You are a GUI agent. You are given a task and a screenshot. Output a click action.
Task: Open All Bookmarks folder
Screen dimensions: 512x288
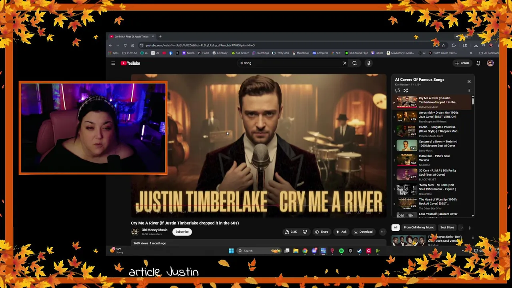[489, 53]
